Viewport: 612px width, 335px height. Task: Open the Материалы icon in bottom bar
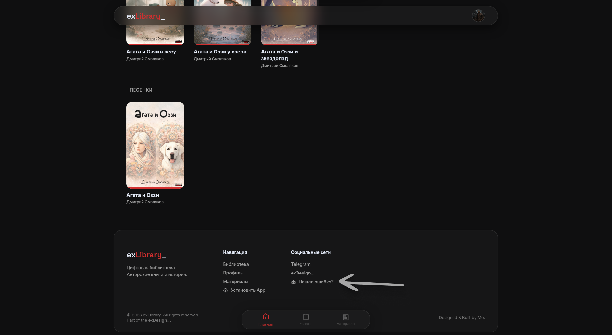click(x=346, y=317)
